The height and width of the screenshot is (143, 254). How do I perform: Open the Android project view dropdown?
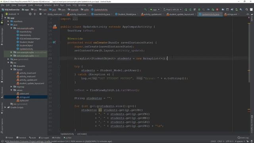click(12, 14)
